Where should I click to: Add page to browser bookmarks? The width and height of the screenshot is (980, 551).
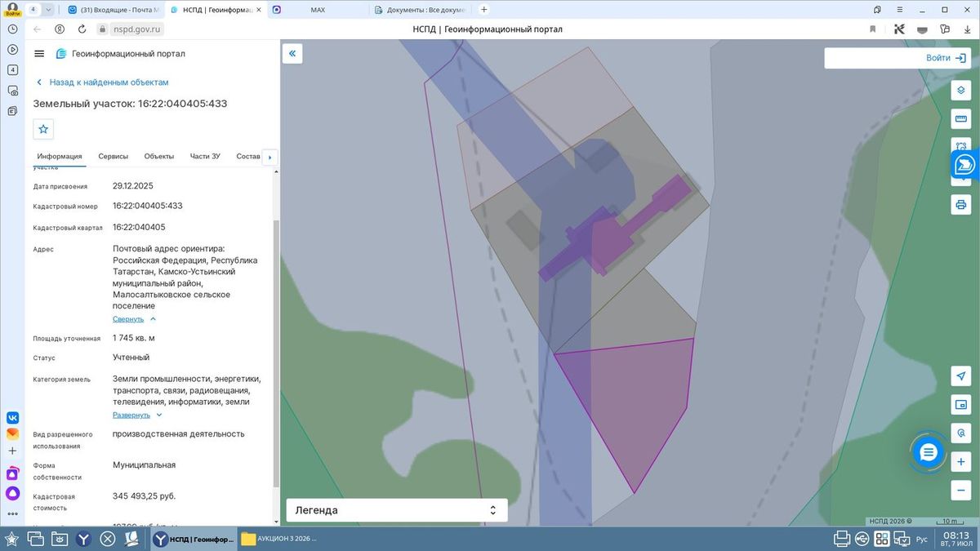873,29
